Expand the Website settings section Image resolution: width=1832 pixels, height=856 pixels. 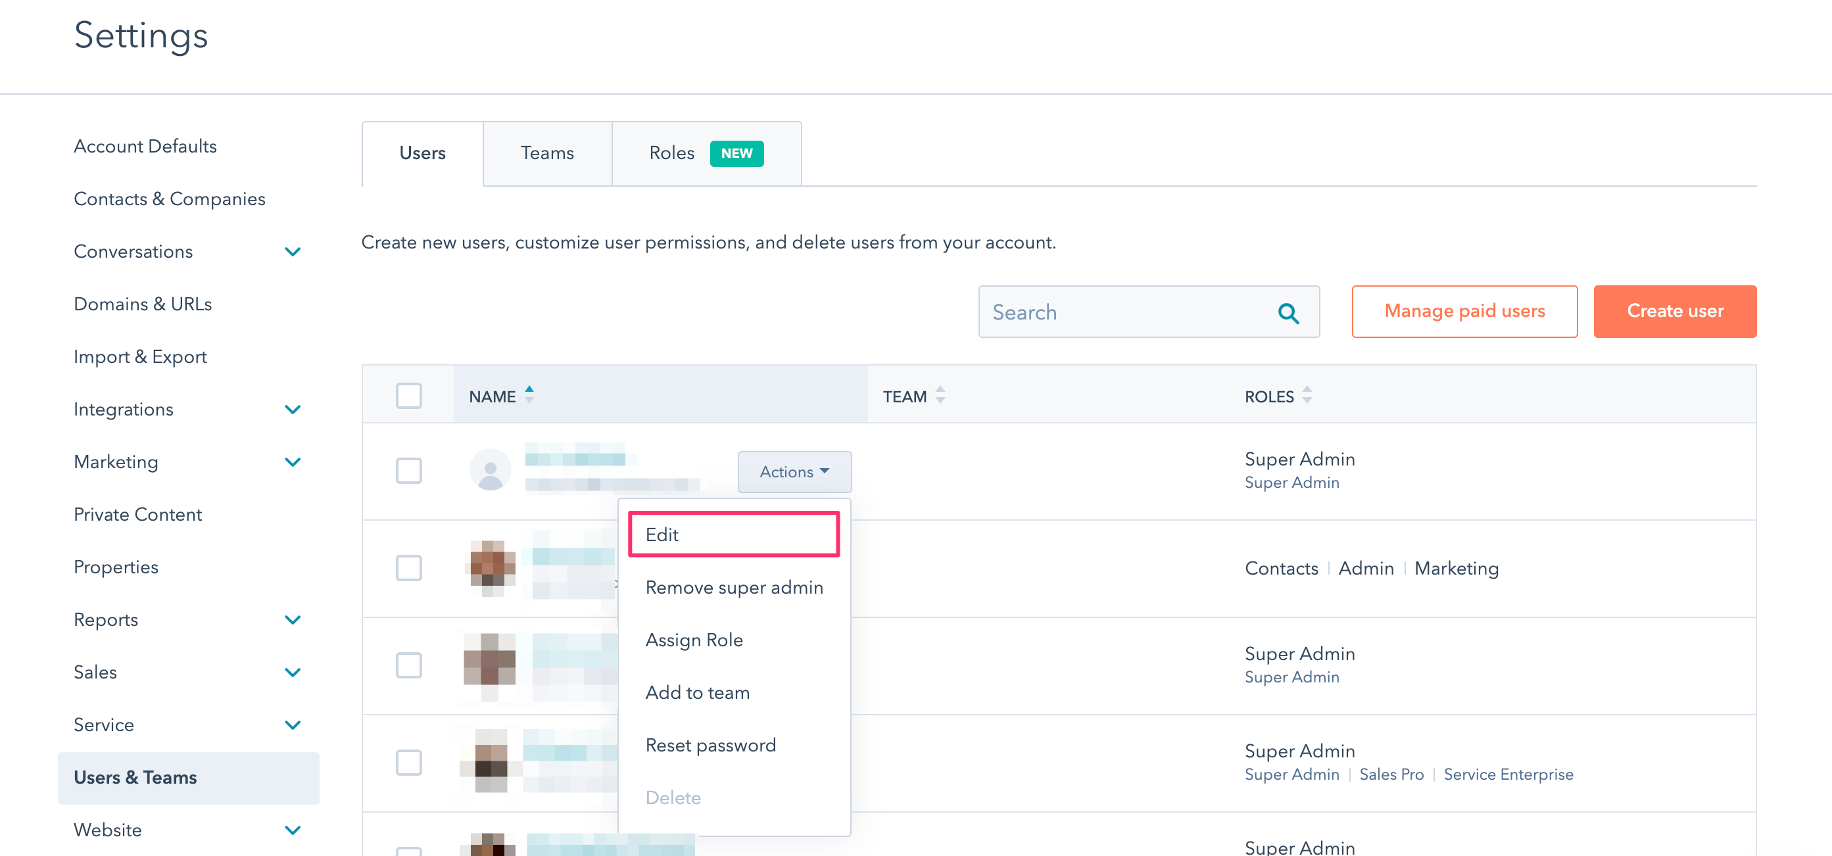click(293, 830)
